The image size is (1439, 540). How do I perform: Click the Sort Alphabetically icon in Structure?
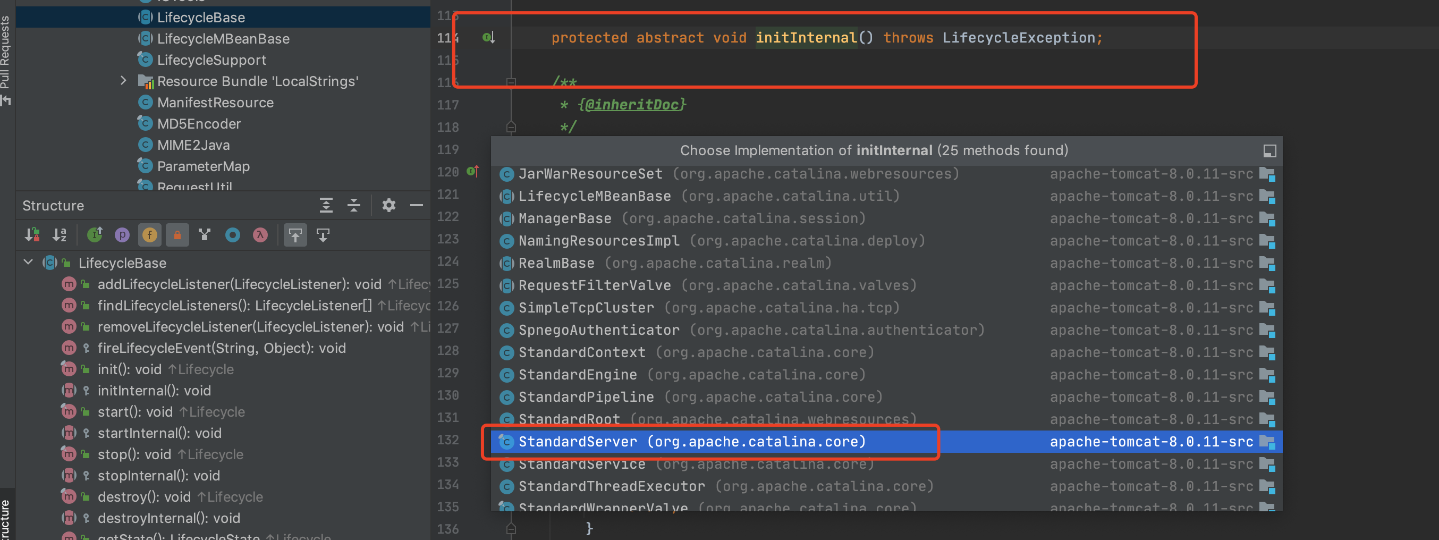coord(59,235)
